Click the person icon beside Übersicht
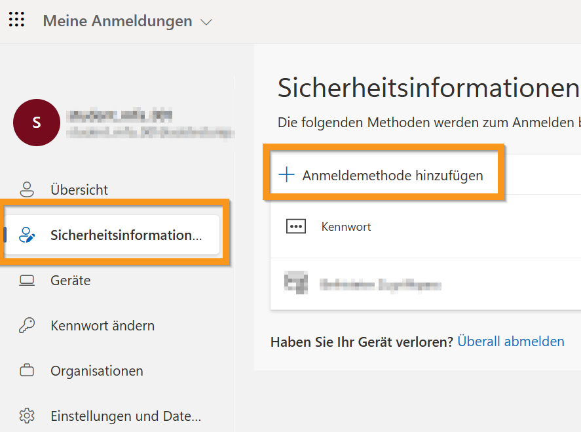 27,190
